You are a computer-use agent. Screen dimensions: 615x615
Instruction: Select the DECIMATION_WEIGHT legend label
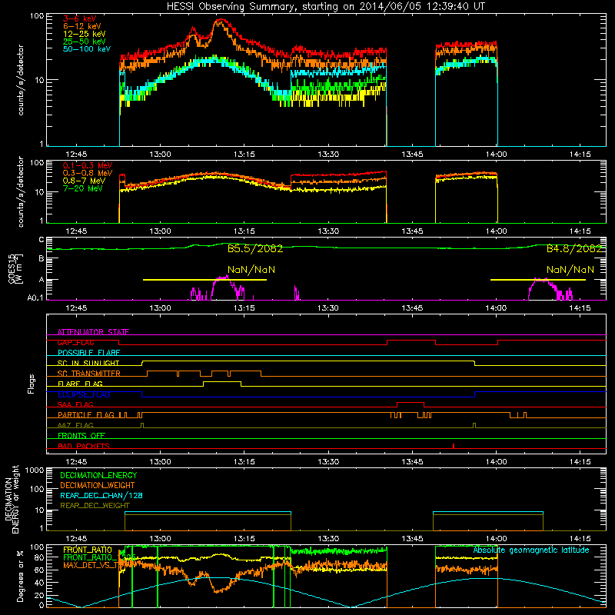point(98,486)
